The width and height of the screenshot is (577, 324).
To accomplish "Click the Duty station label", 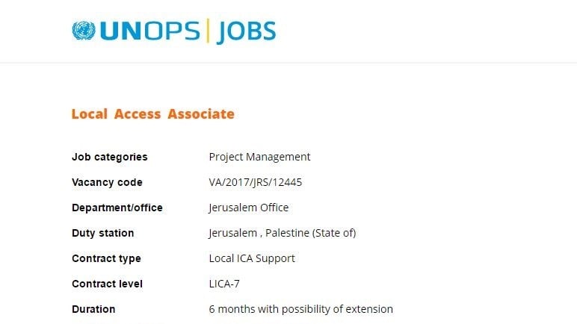I will tap(102, 233).
